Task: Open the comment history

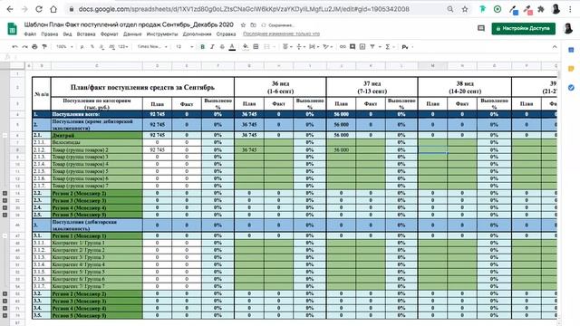Action: pyautogui.click(x=481, y=28)
